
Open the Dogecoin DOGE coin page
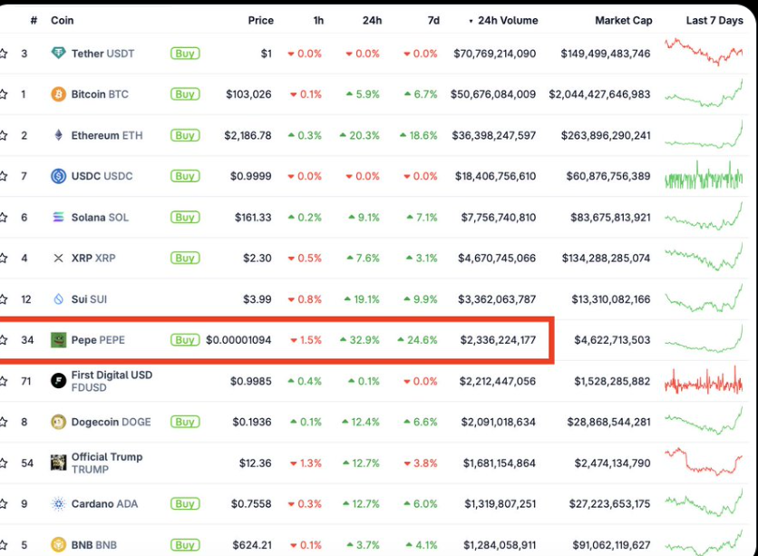[112, 422]
